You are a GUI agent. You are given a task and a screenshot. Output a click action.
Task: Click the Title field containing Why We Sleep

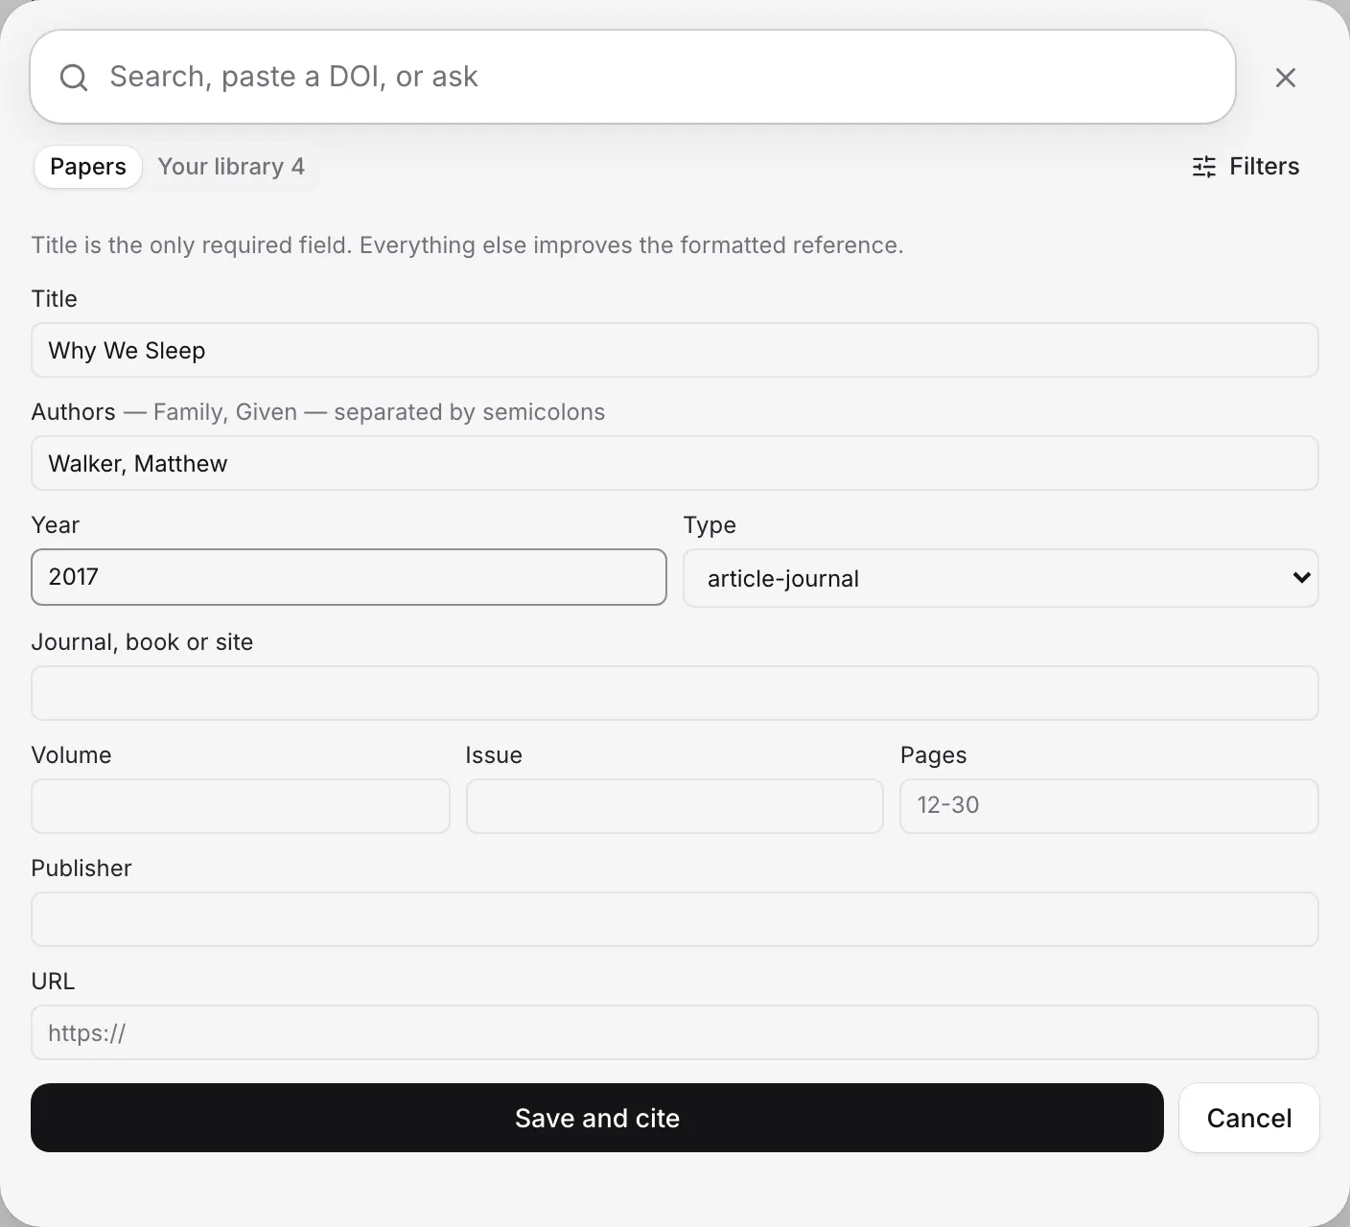click(x=675, y=350)
